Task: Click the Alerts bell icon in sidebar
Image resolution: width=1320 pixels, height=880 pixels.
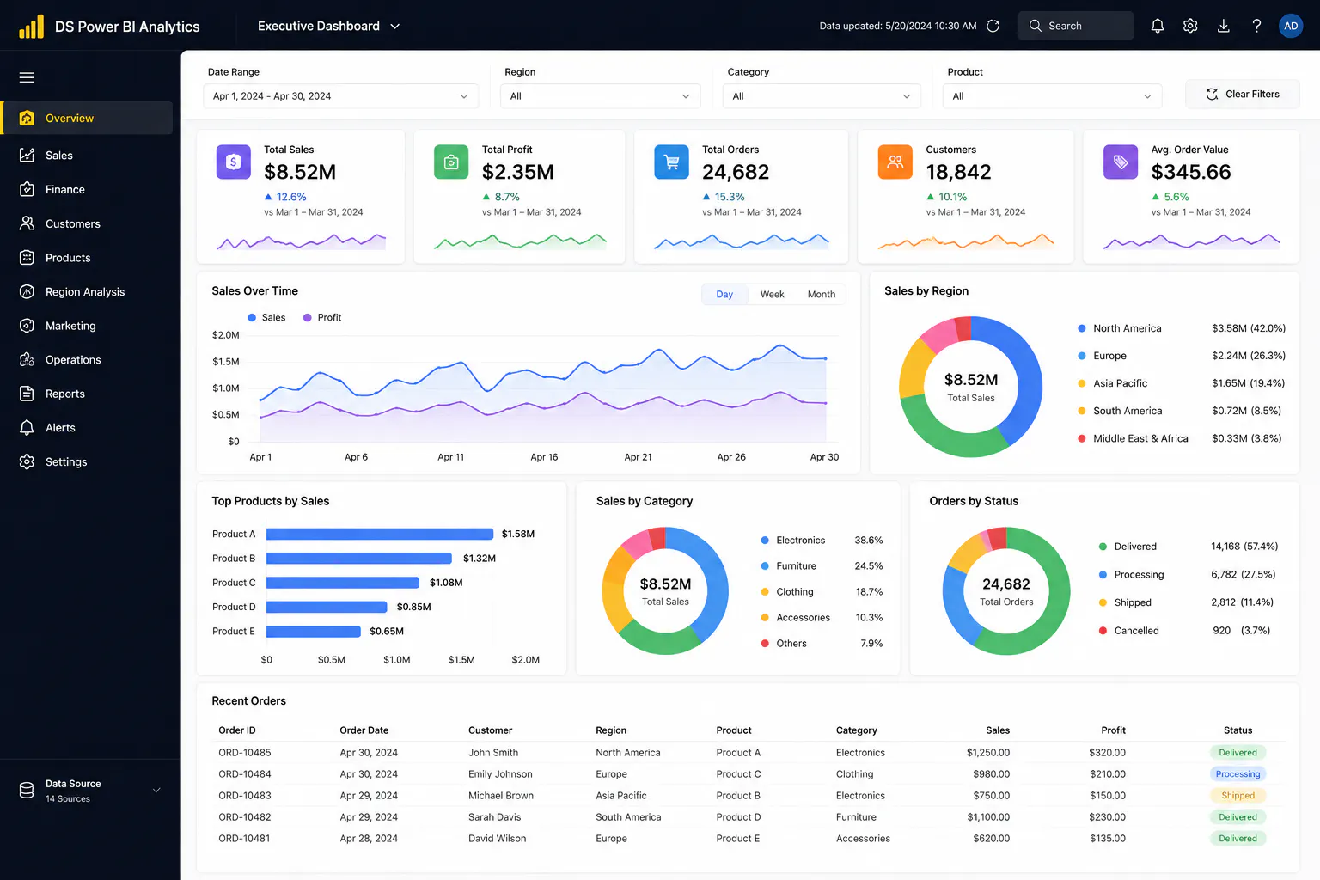Action: [27, 427]
